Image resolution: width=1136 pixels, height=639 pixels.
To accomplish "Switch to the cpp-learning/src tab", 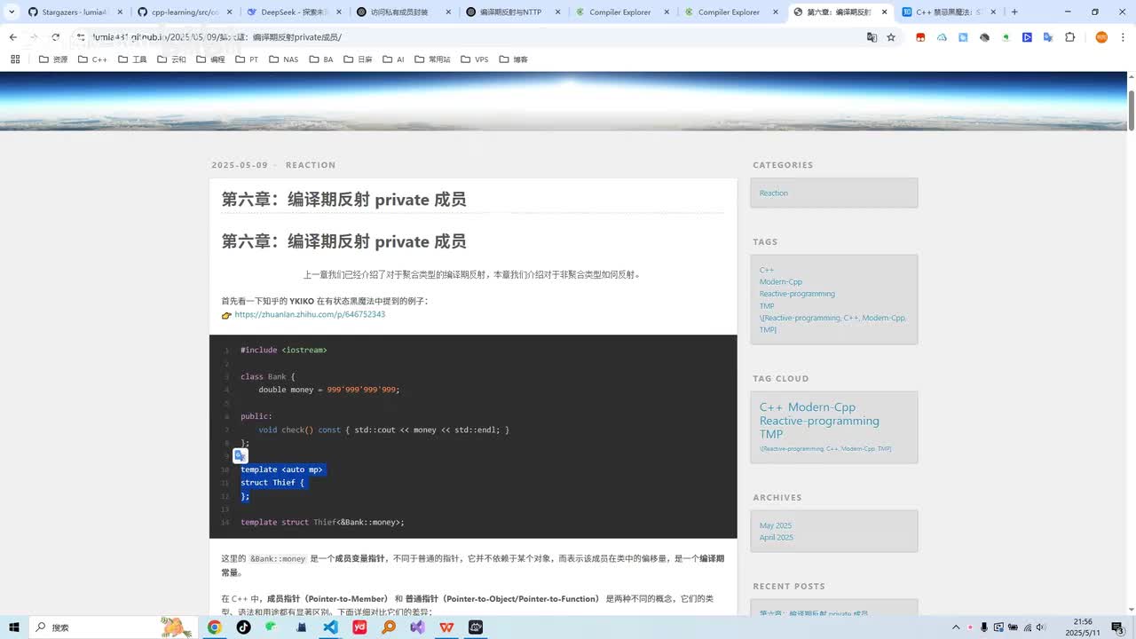I will coord(184,12).
